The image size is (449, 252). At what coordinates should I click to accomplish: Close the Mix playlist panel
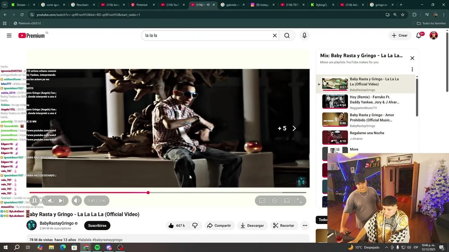click(x=412, y=58)
